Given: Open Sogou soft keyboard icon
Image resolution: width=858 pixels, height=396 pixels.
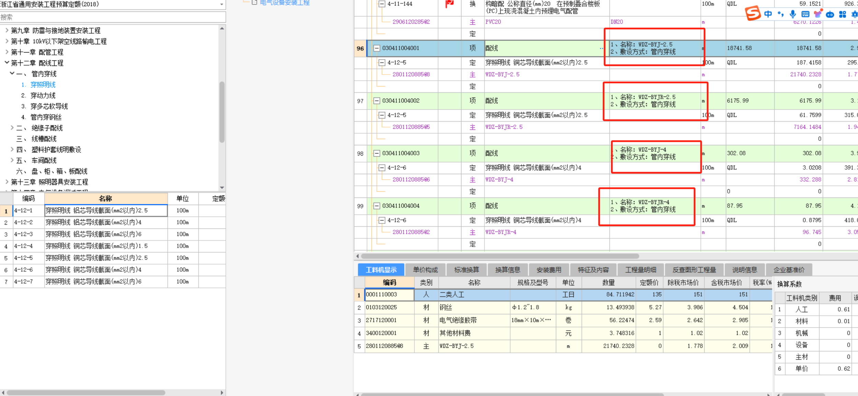Looking at the screenshot, I should pos(805,14).
